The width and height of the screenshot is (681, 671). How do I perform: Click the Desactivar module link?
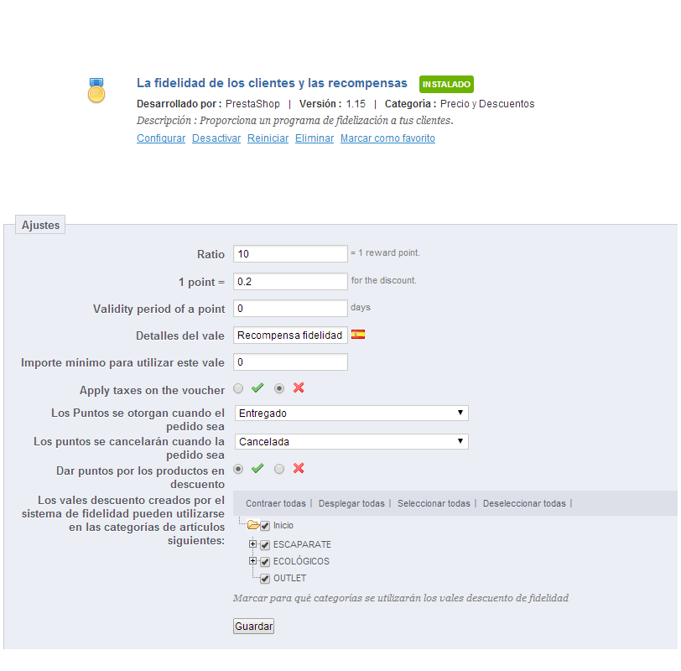click(216, 138)
